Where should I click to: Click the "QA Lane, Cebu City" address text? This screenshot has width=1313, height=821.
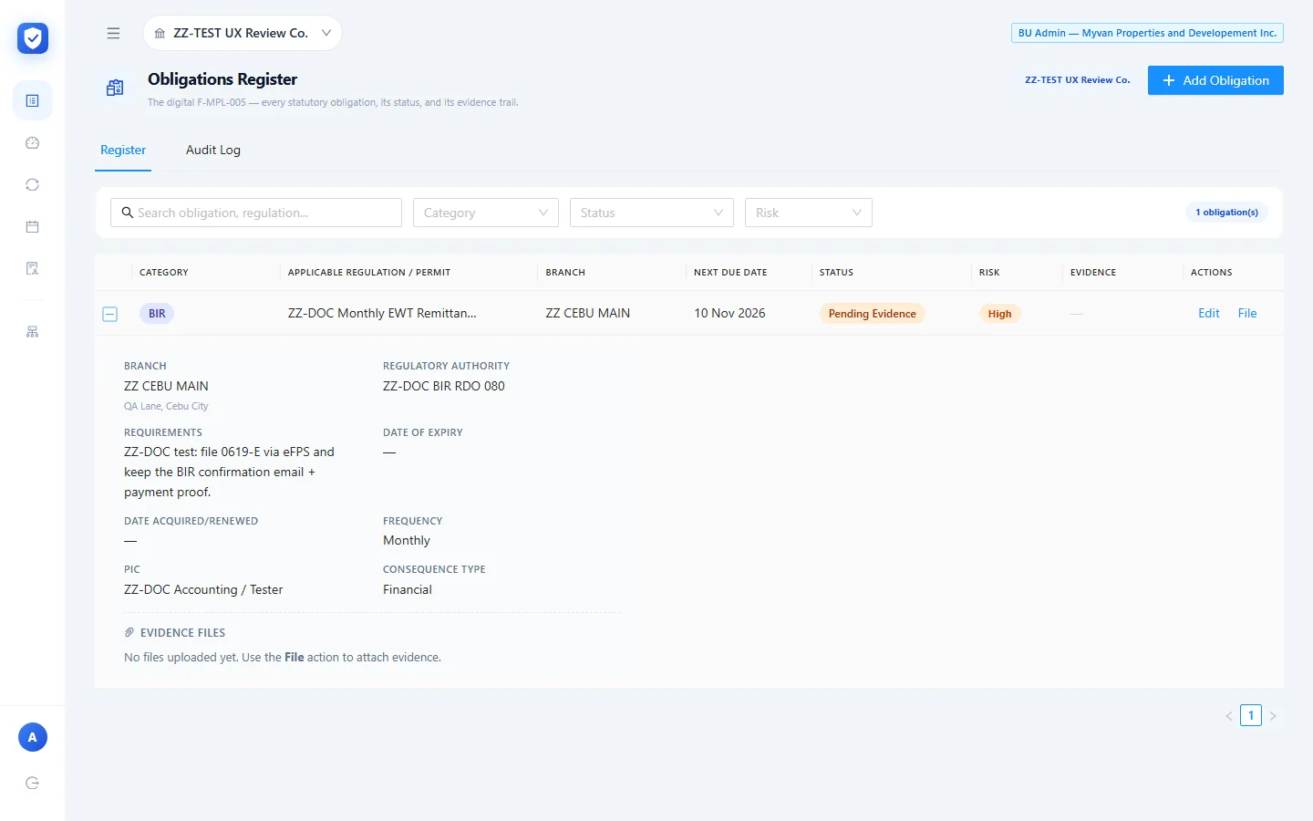coord(166,406)
